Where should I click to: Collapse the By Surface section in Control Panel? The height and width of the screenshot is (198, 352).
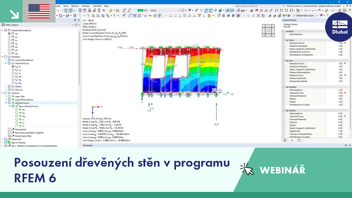pos(284,110)
